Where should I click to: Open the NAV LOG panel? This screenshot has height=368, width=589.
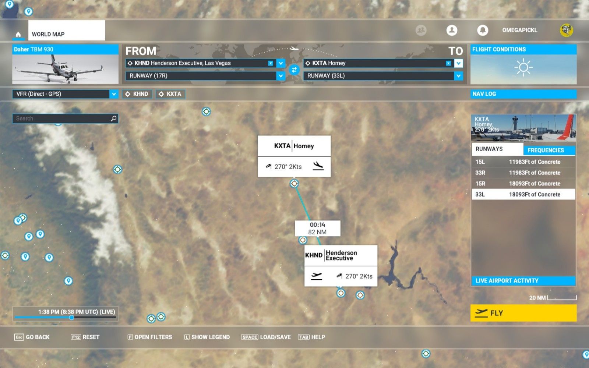tap(523, 94)
